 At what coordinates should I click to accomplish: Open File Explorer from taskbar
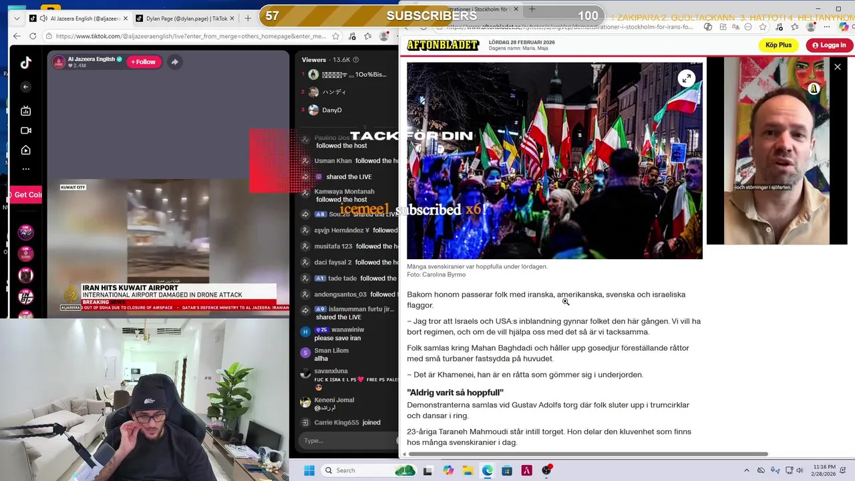(468, 470)
